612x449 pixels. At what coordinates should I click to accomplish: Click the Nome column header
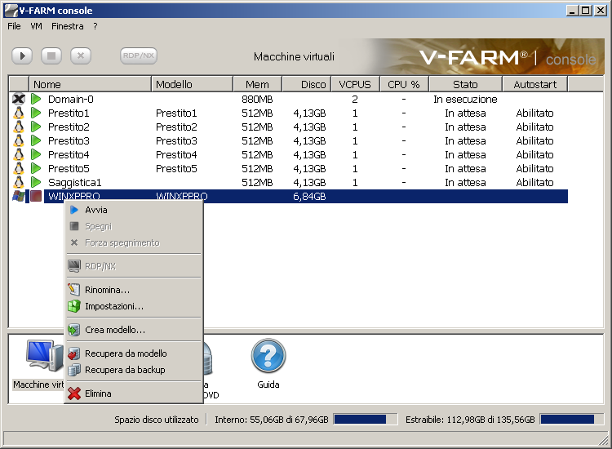click(x=90, y=84)
